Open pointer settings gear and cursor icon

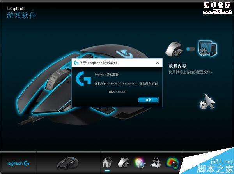point(207,102)
